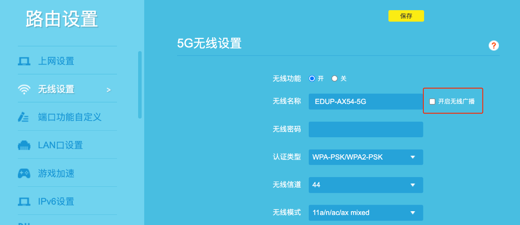Open help via the red question mark icon

tap(494, 45)
